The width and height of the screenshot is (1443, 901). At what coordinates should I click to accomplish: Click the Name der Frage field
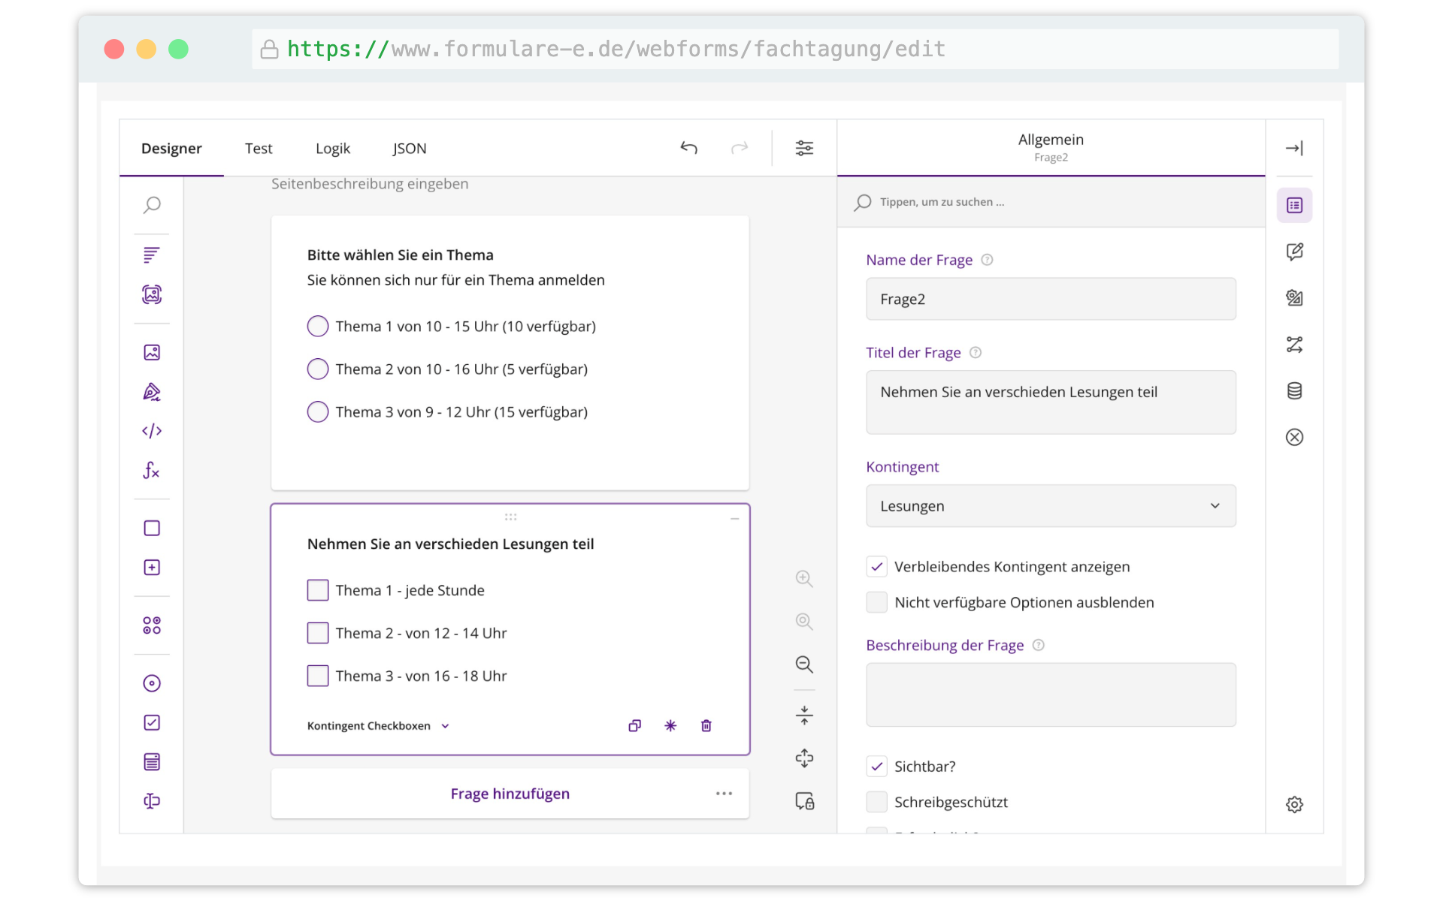click(x=1051, y=299)
